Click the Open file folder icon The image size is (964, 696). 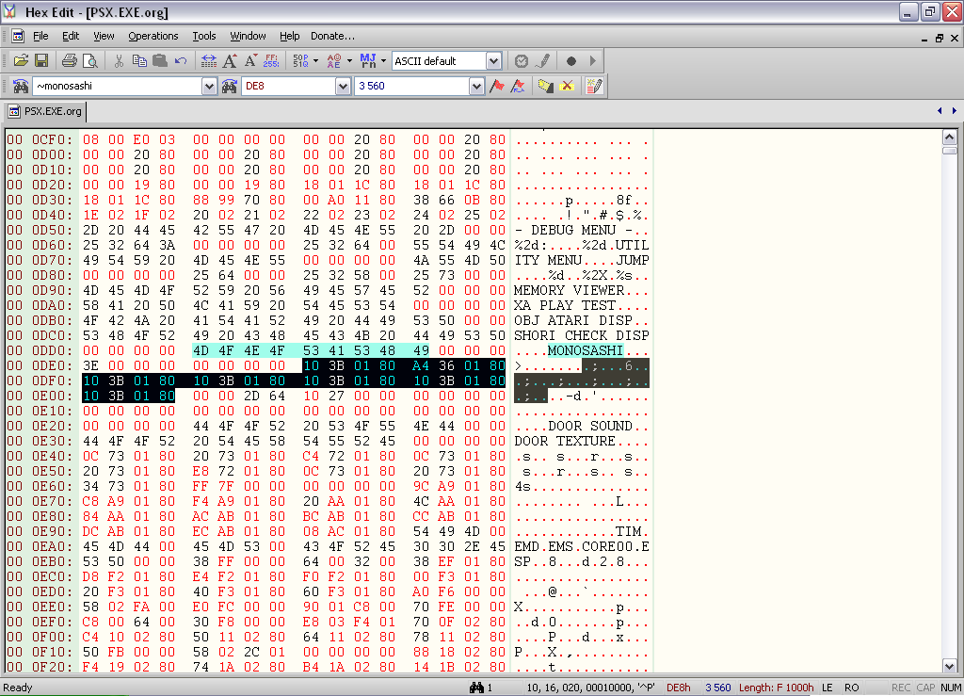tap(21, 61)
